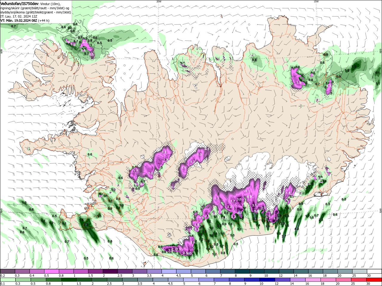Pick the rain scale swatch starting at 4

point(161,280)
